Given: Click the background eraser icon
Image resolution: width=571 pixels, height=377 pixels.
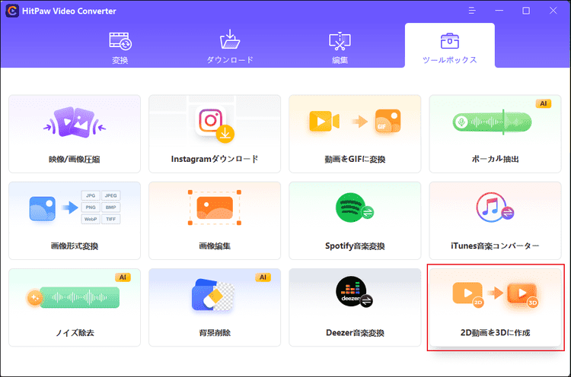Looking at the screenshot, I should point(213,295).
